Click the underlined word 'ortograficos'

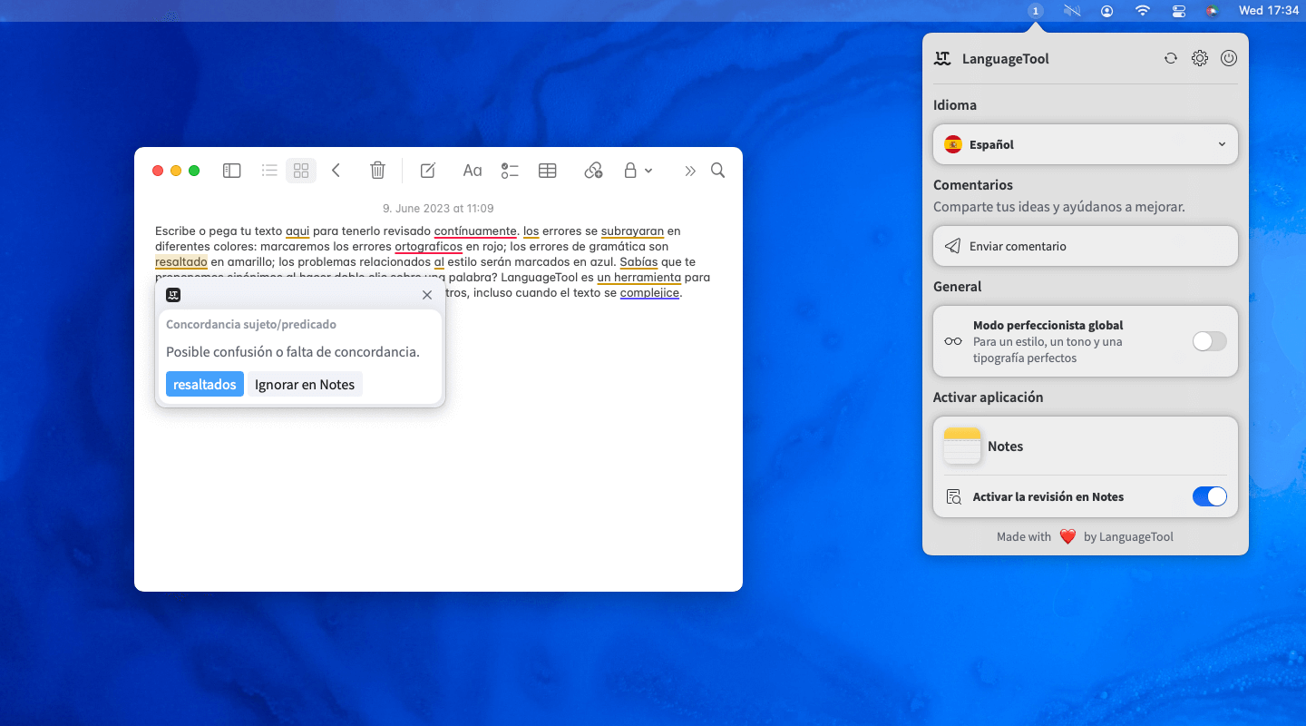[429, 246]
